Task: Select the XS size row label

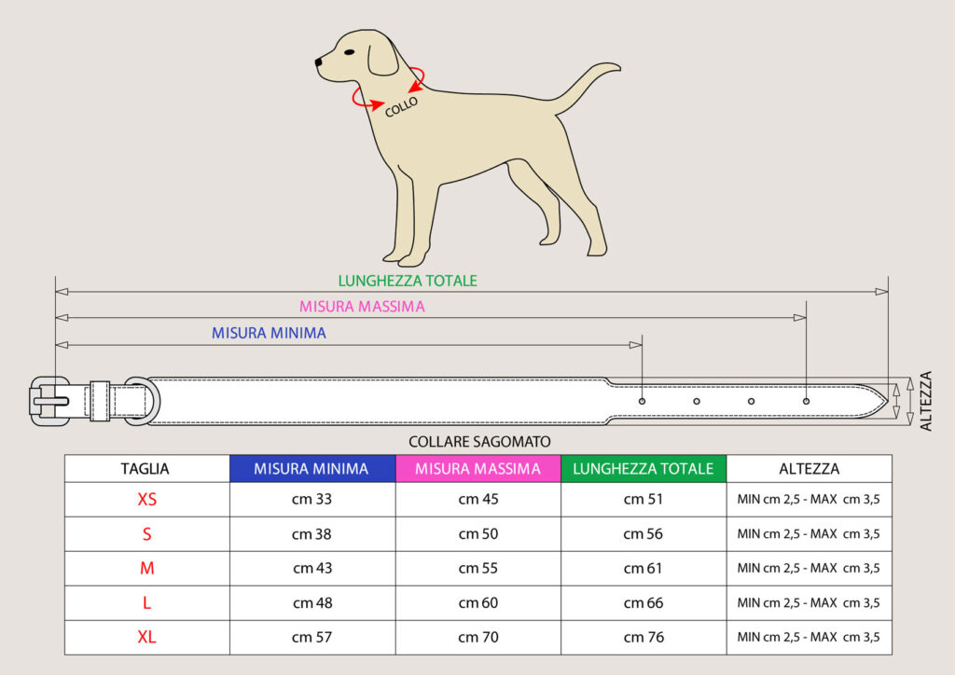Action: point(146,500)
